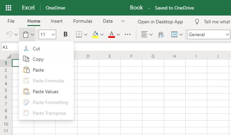Click the Name Box showing A1

coord(10,47)
